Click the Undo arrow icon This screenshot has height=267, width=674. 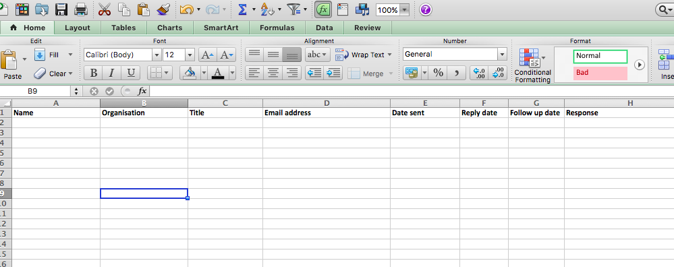click(x=187, y=9)
